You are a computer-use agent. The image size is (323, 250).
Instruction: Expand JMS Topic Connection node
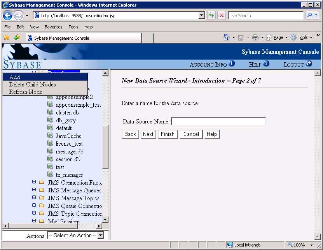tap(34, 213)
